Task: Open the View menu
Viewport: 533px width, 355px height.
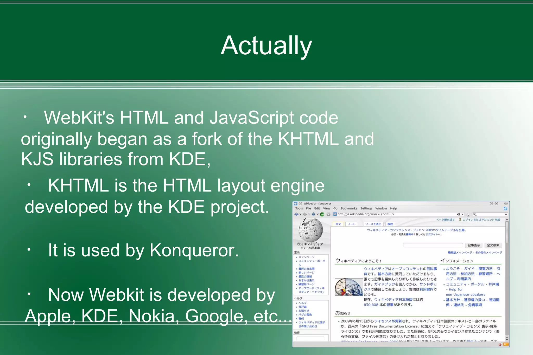Action: click(326, 209)
